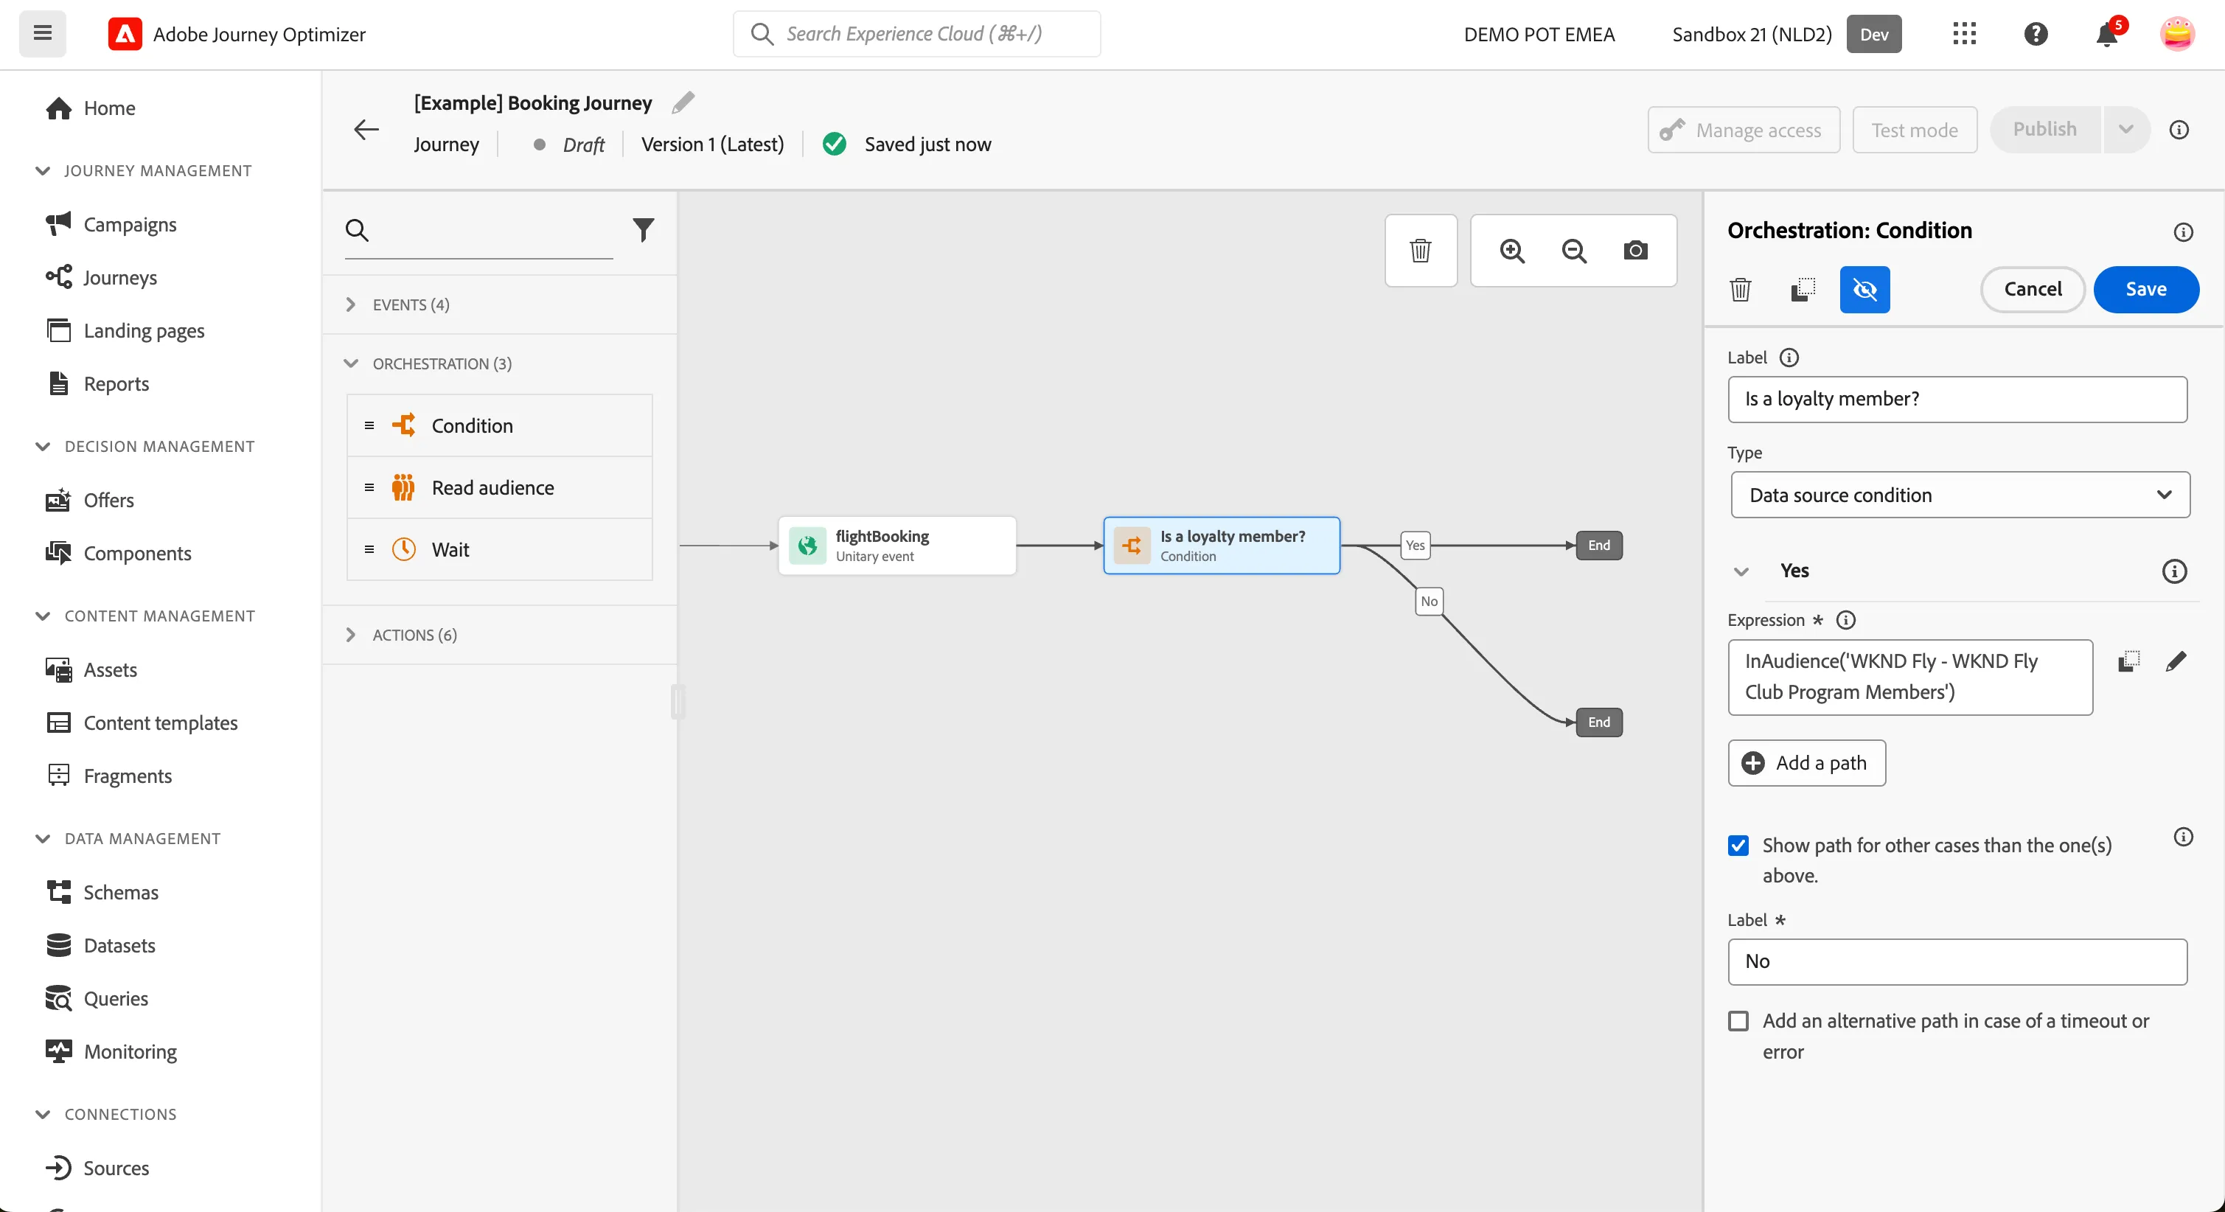
Task: Click the Search Experience Cloud field
Action: click(x=916, y=34)
